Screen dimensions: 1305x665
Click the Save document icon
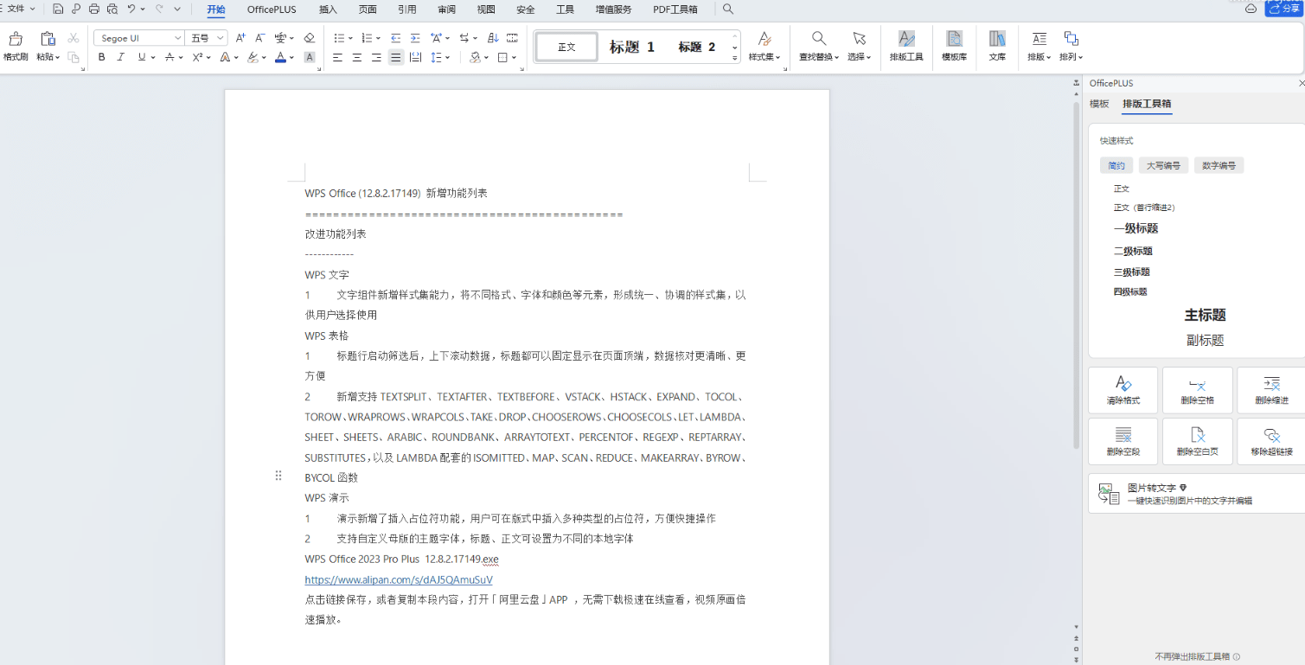(x=58, y=9)
